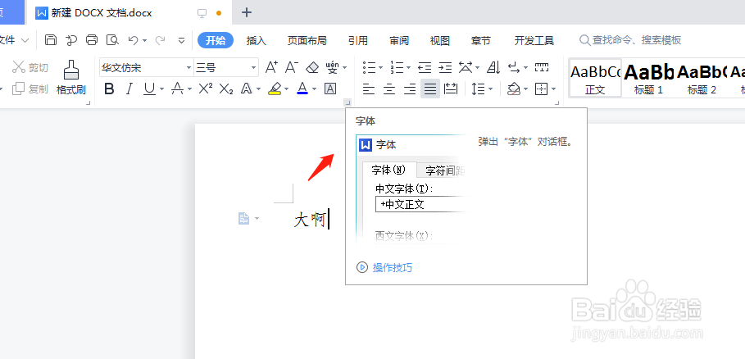The height and width of the screenshot is (359, 745).
Task: Click the character border boxed A icon
Action: (x=329, y=89)
